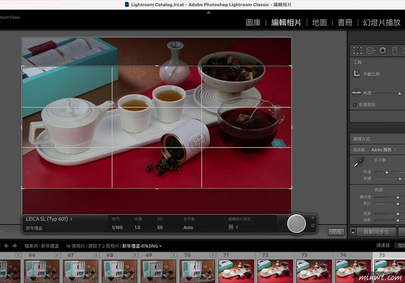
Task: Click the 曝光度 slider handle
Action: pyautogui.click(x=398, y=197)
